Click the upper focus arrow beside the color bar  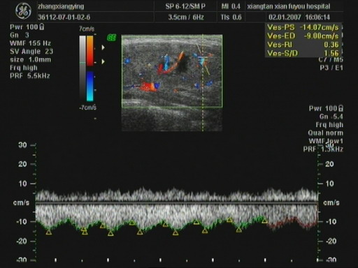pos(103,47)
